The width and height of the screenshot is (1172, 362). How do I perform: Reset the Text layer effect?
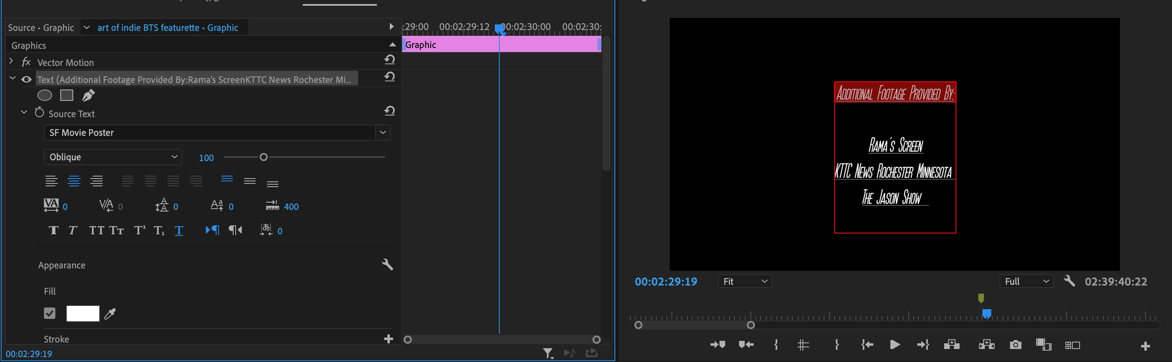389,77
